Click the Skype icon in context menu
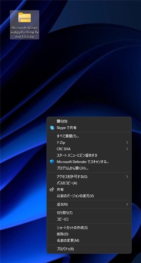 point(52,128)
